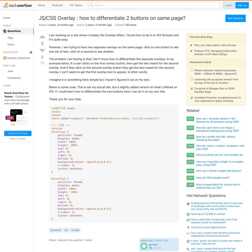Click Create a free Team button
The height and width of the screenshot is (252, 252).
18,133
